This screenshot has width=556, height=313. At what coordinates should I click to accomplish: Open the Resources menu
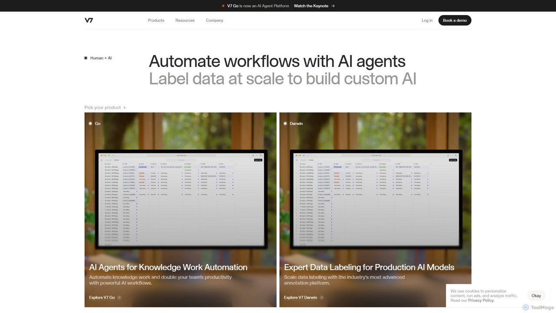pos(185,20)
